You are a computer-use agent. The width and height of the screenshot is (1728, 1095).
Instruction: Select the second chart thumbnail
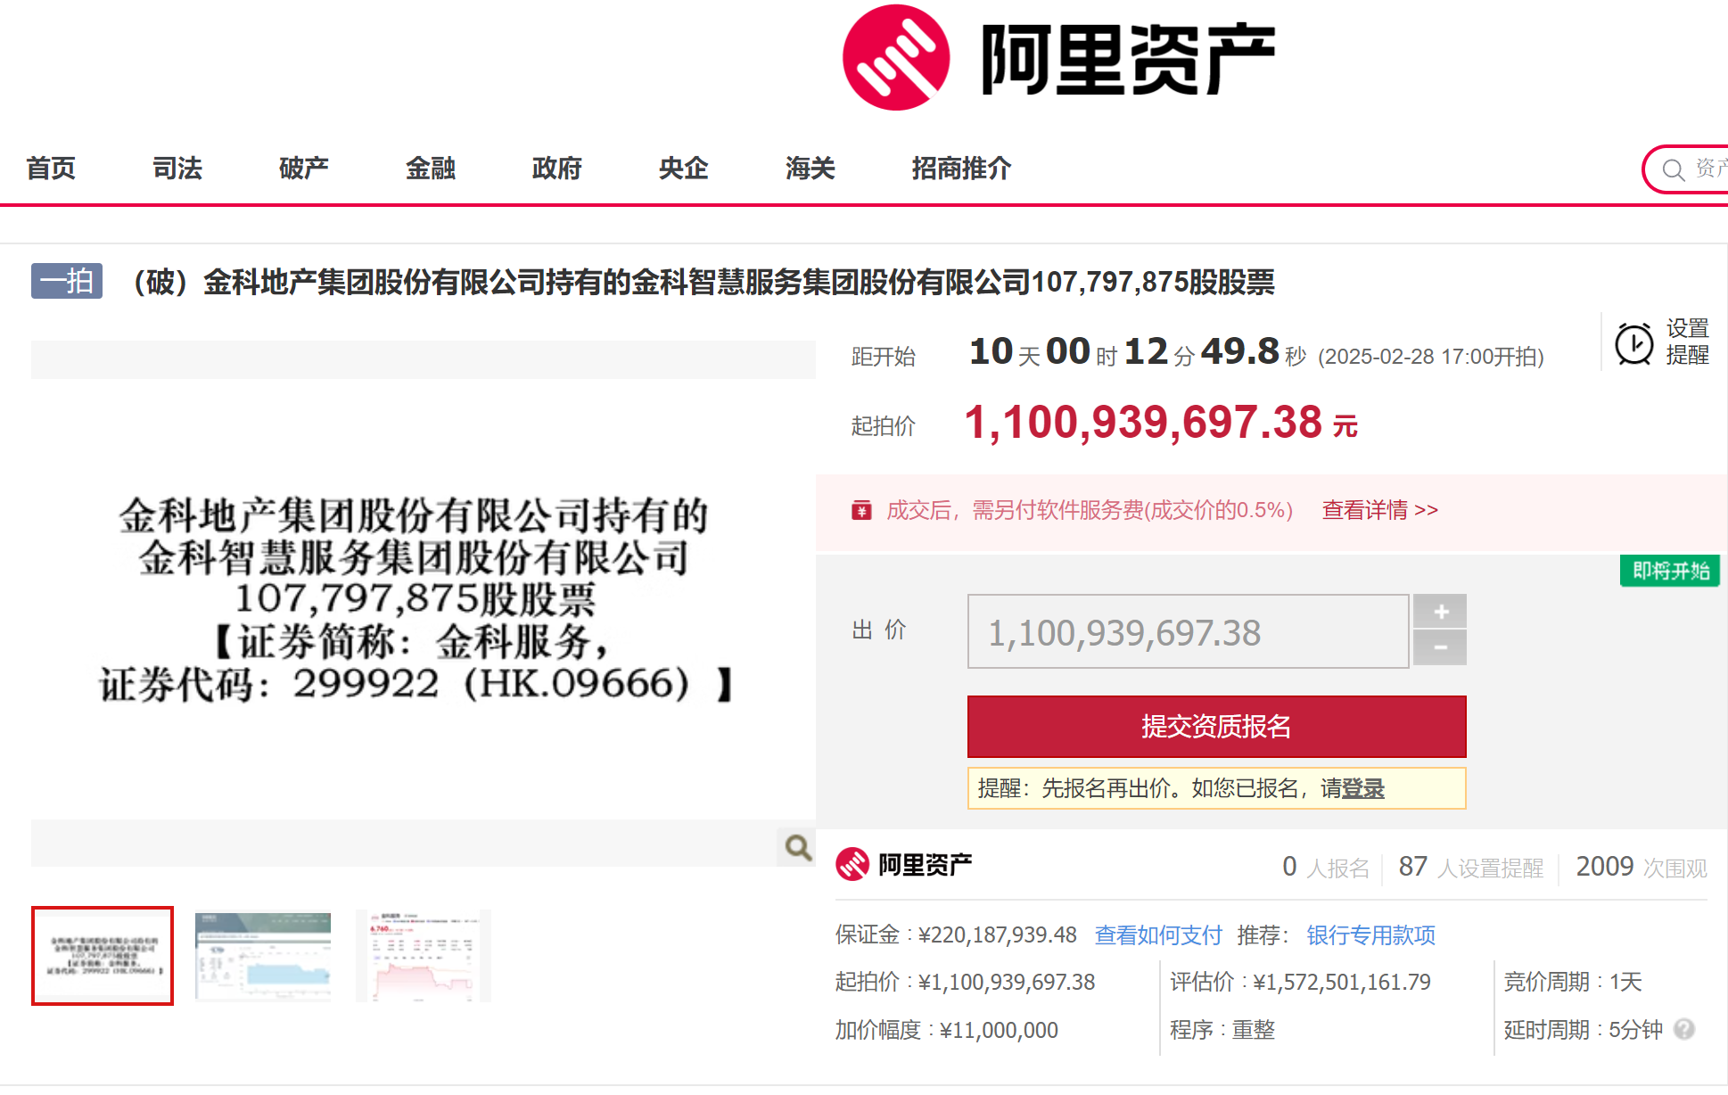click(x=263, y=956)
